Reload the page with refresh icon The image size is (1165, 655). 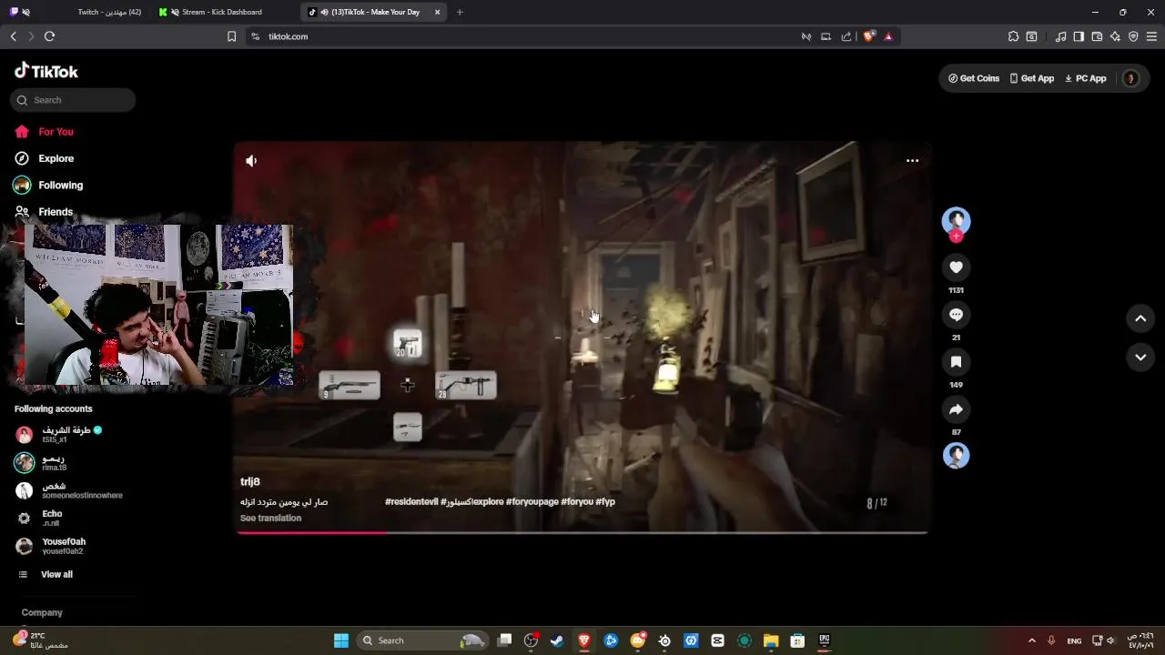coord(49,36)
